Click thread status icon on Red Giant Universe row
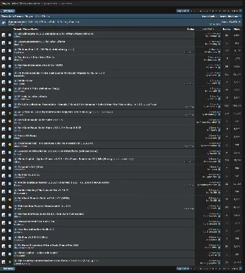The image size is (245, 273). 4,66
